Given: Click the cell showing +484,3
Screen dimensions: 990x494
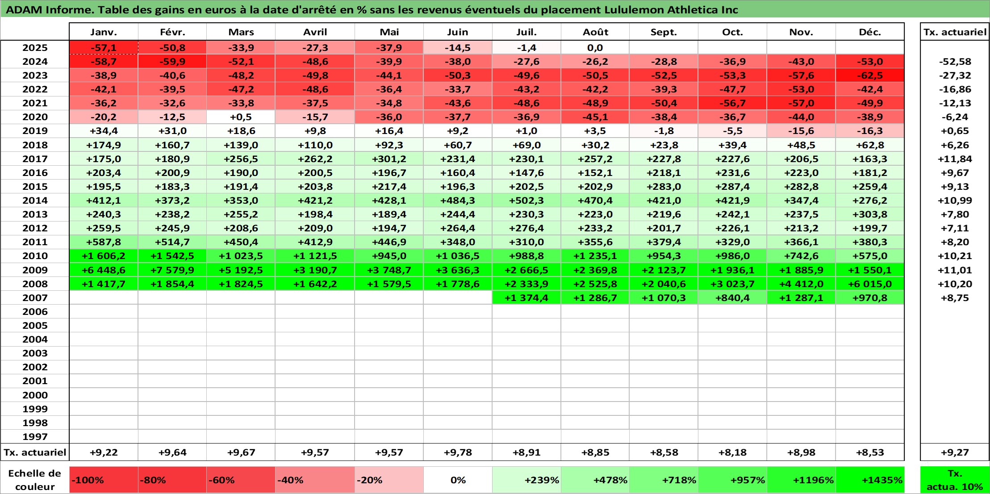Looking at the screenshot, I should [x=458, y=201].
